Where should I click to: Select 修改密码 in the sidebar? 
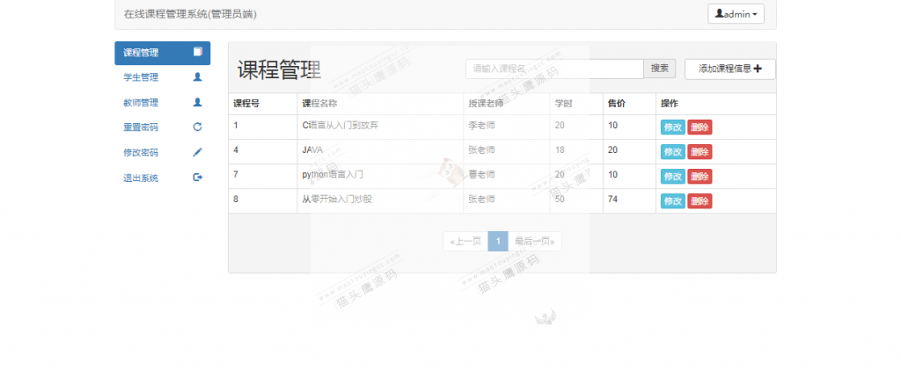(163, 153)
